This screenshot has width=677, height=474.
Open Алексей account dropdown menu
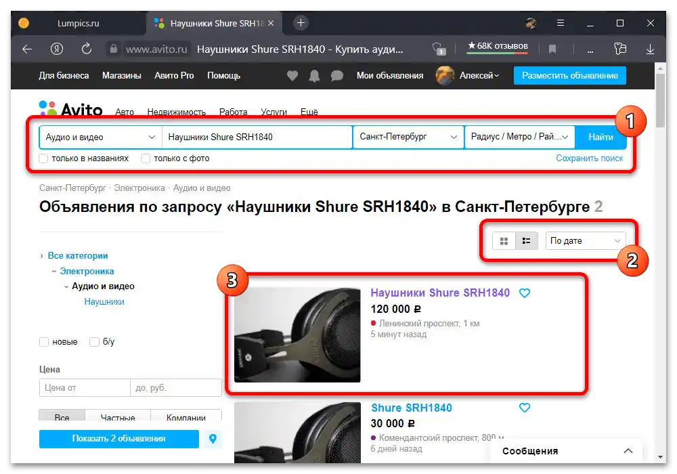(479, 76)
